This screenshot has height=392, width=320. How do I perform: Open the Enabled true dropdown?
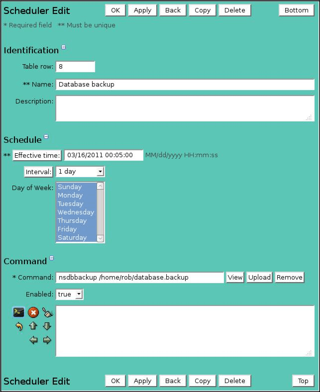[x=70, y=294]
